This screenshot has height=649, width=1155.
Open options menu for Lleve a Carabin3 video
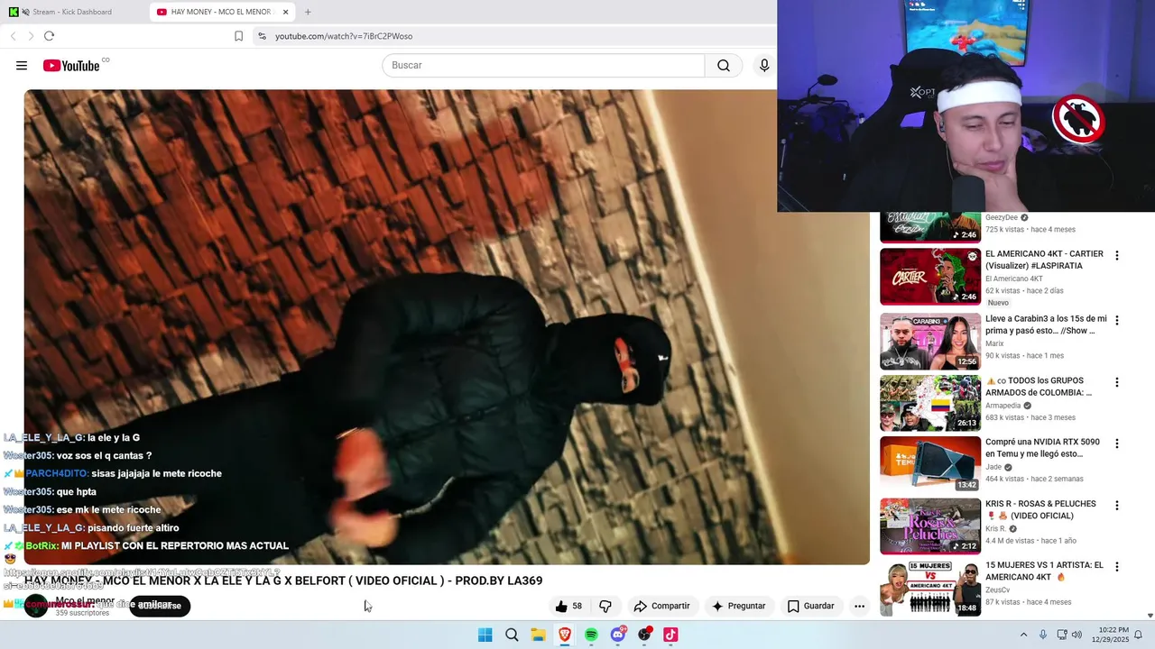click(x=1117, y=320)
